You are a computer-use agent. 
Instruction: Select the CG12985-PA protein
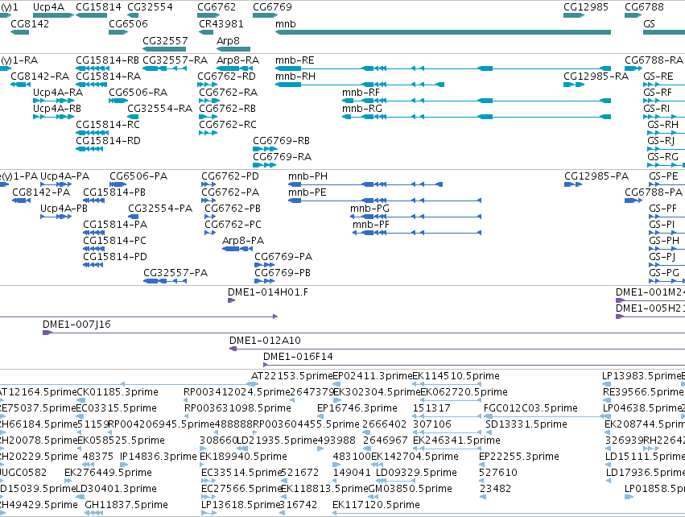tap(573, 184)
